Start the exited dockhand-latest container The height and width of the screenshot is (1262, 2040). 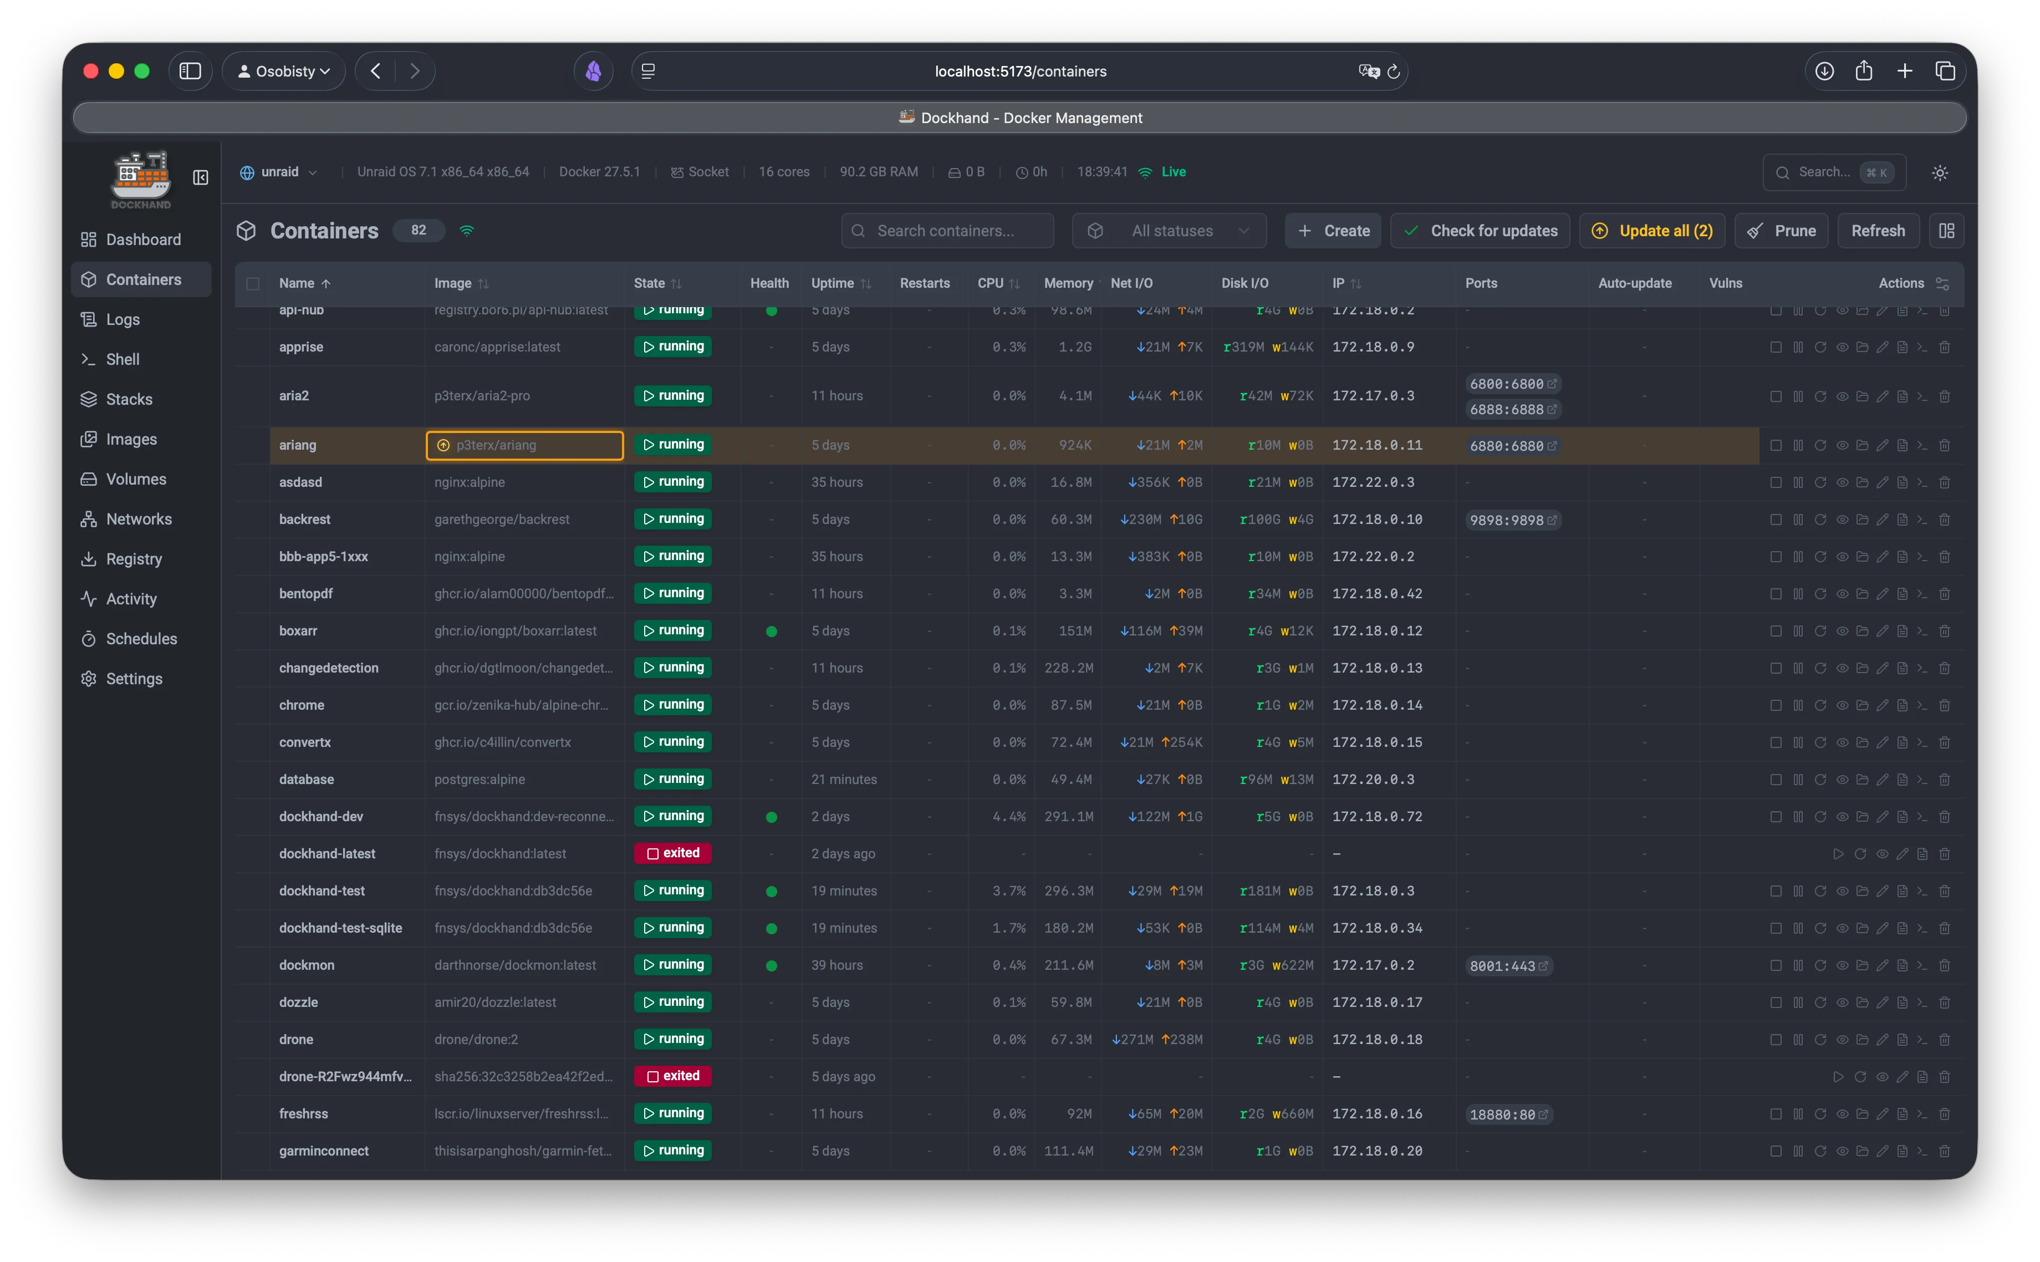(1838, 854)
